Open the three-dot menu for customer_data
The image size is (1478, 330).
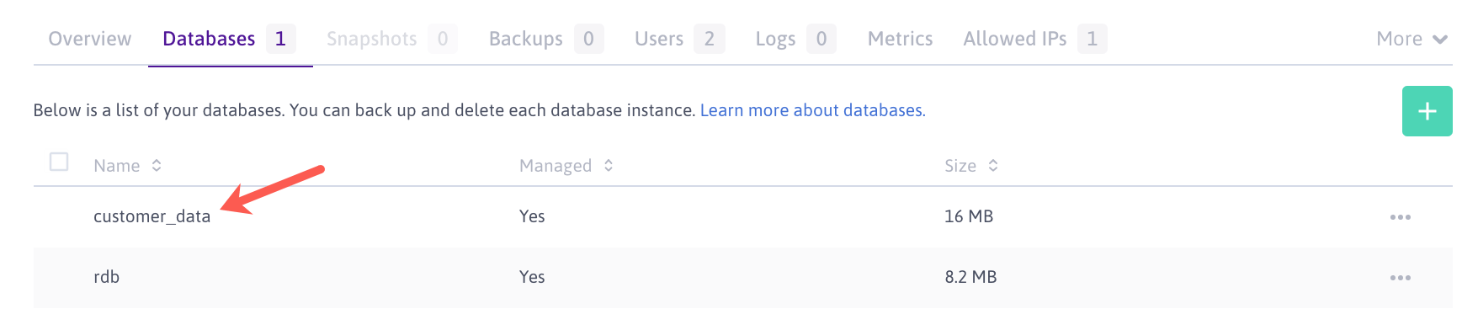[1401, 217]
